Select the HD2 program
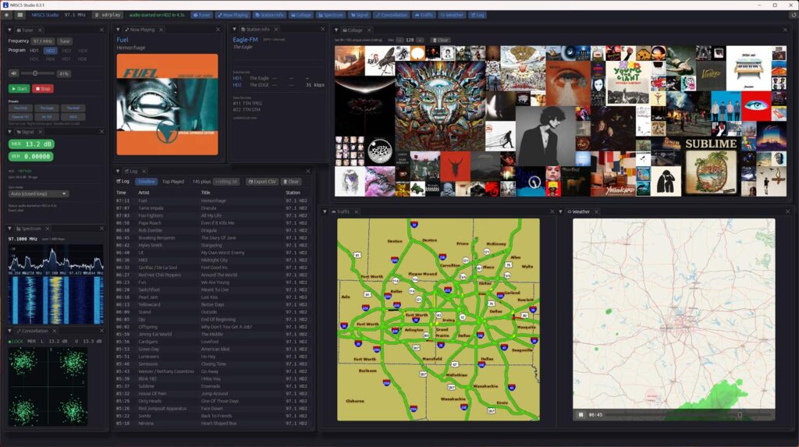799x447 pixels. [x=50, y=51]
